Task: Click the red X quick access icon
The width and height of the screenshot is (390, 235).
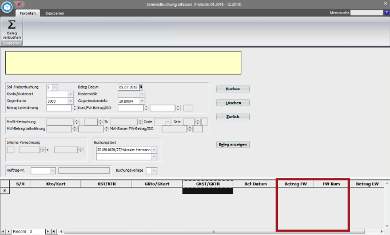Action: [x=20, y=4]
